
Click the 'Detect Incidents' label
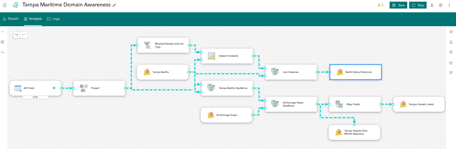[228, 56]
